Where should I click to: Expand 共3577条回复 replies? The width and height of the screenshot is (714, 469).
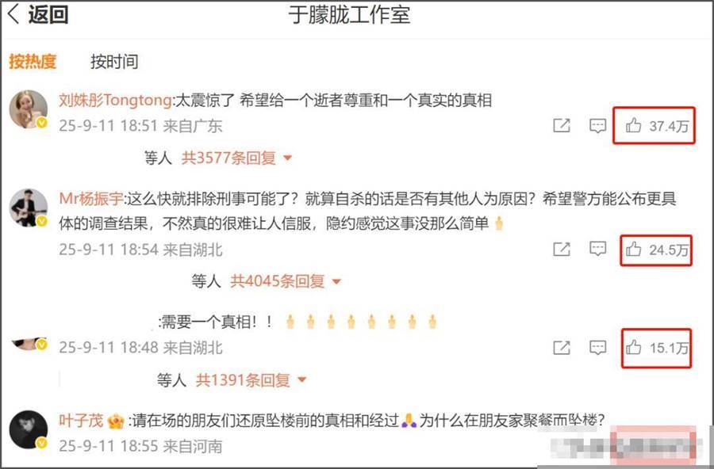(x=236, y=158)
